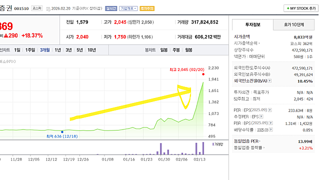Click the +18.37% change rate
The image size is (320, 180).
[x=32, y=35]
